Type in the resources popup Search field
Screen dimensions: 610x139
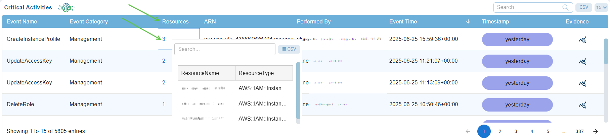point(224,49)
